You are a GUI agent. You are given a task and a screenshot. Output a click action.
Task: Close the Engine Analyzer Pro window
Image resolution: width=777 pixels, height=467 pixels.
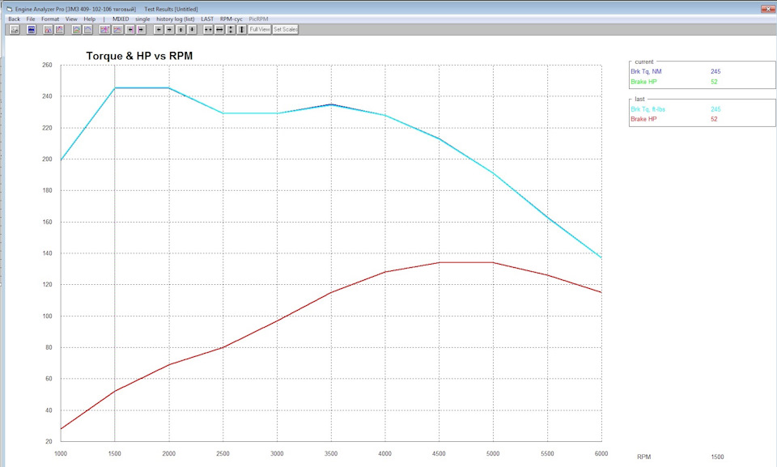tap(767, 9)
